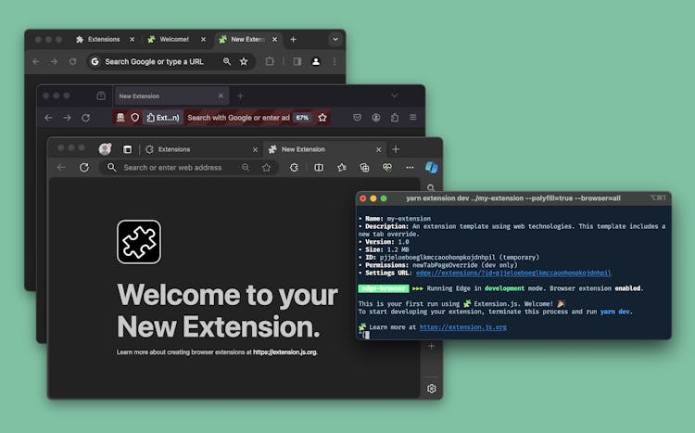This screenshot has height=433, width=695.
Task: Switch to the Extensions tab in Chrome
Action: [105, 40]
